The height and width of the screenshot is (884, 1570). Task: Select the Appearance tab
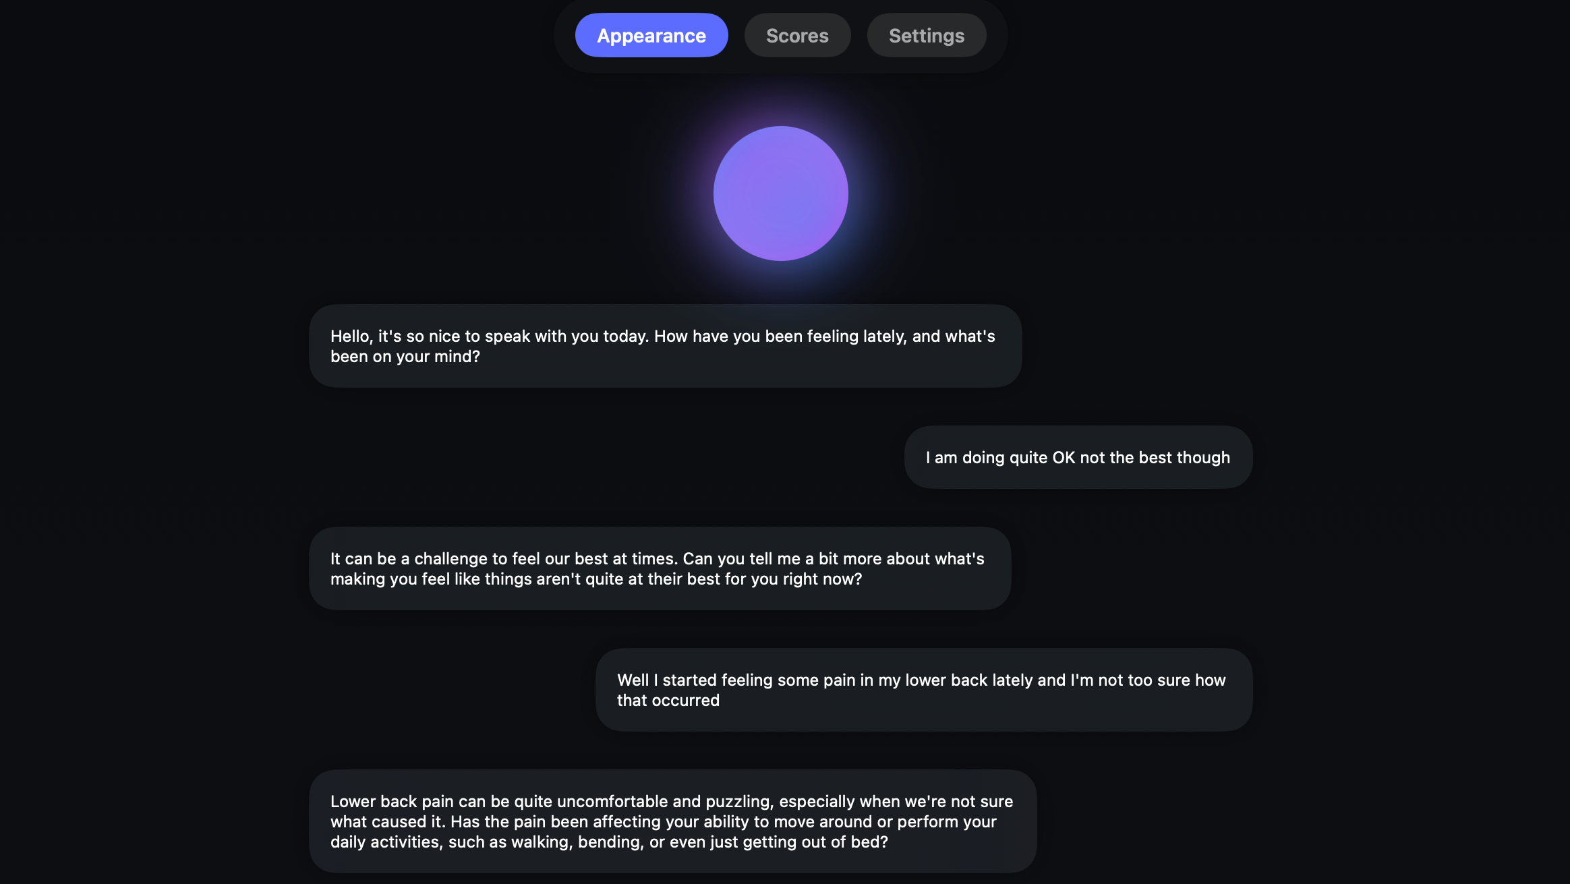click(651, 36)
